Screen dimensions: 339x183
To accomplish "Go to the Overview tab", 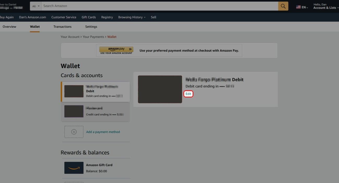I will [x=9, y=27].
